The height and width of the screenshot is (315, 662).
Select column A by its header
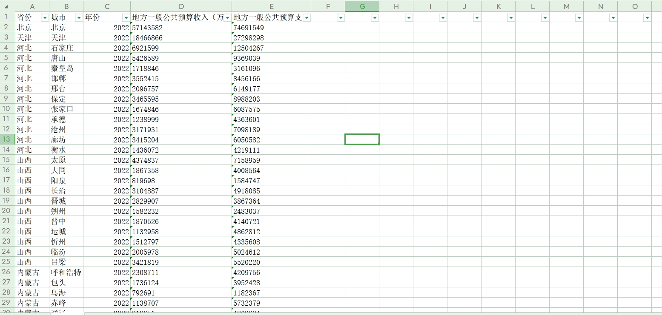click(32, 6)
